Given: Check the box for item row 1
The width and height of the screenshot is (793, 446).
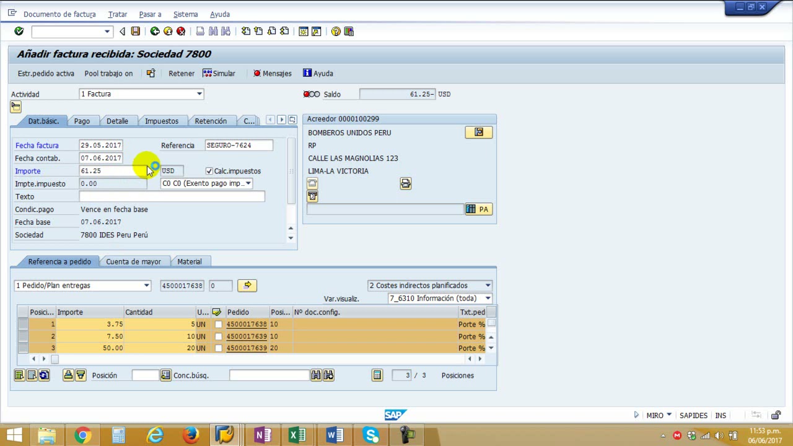Looking at the screenshot, I should pos(218,324).
